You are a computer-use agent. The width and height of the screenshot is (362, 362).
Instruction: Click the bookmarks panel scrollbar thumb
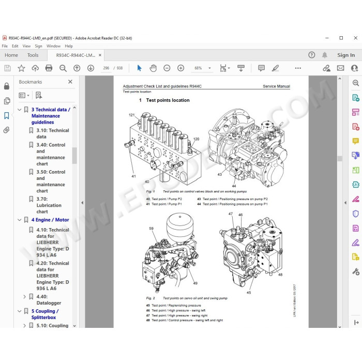click(x=74, y=155)
